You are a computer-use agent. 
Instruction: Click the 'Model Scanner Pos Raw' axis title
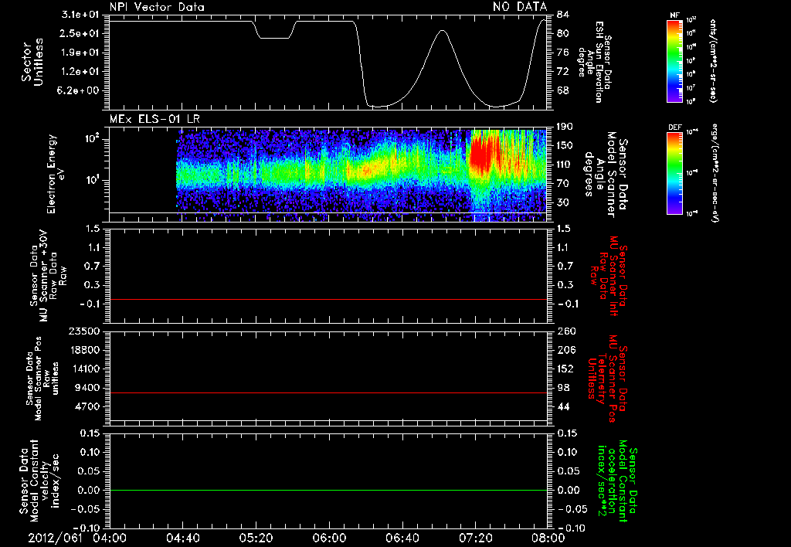tap(42, 379)
